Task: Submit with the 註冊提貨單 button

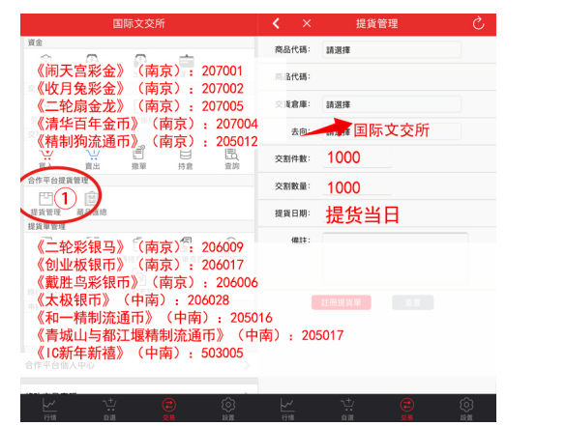Action: [x=342, y=302]
